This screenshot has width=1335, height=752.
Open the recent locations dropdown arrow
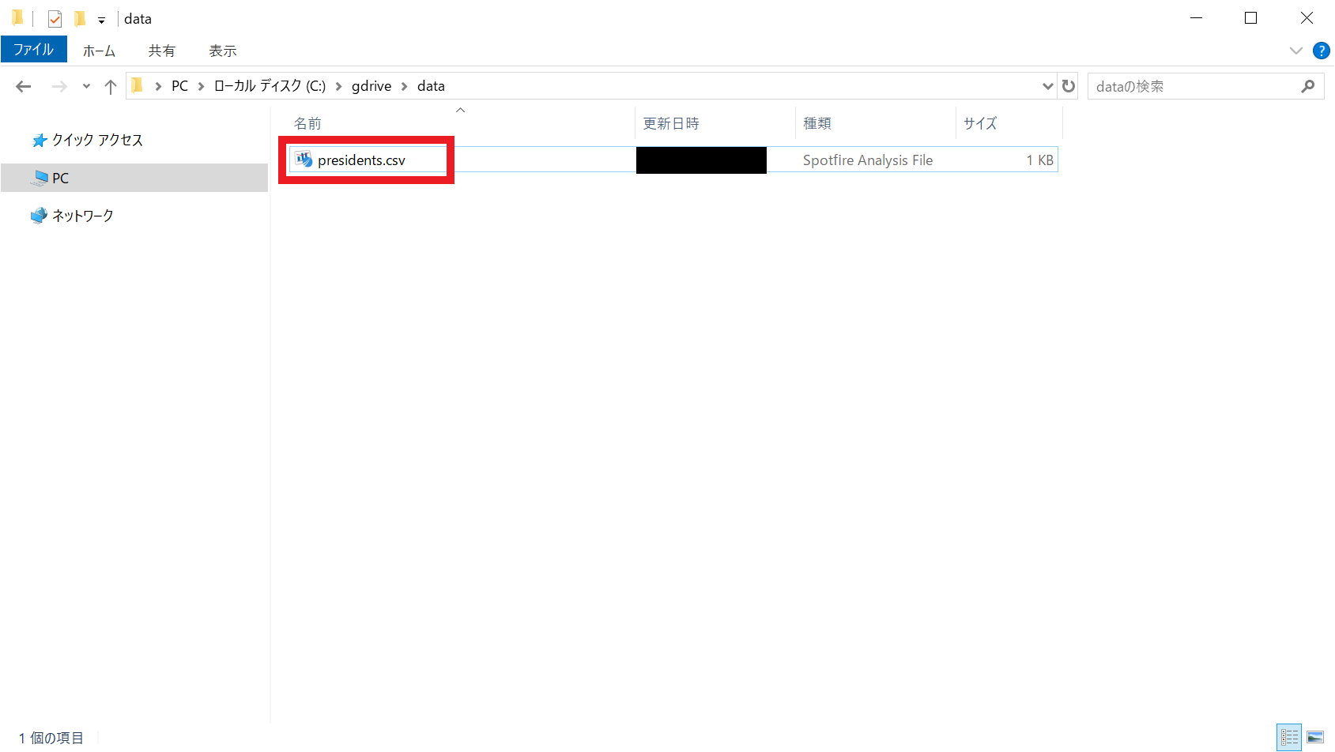(x=86, y=86)
